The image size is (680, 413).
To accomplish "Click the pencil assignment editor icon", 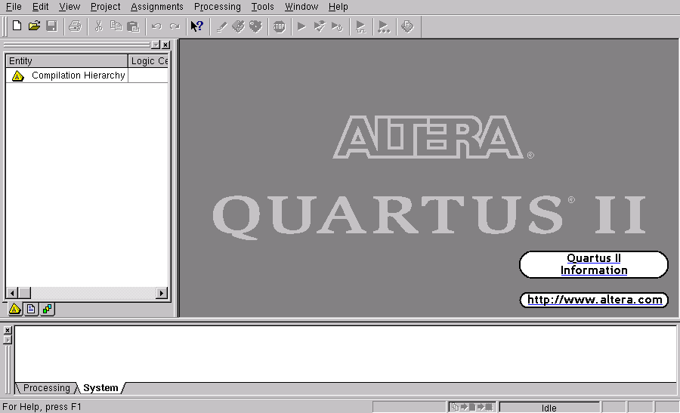I will coord(221,27).
